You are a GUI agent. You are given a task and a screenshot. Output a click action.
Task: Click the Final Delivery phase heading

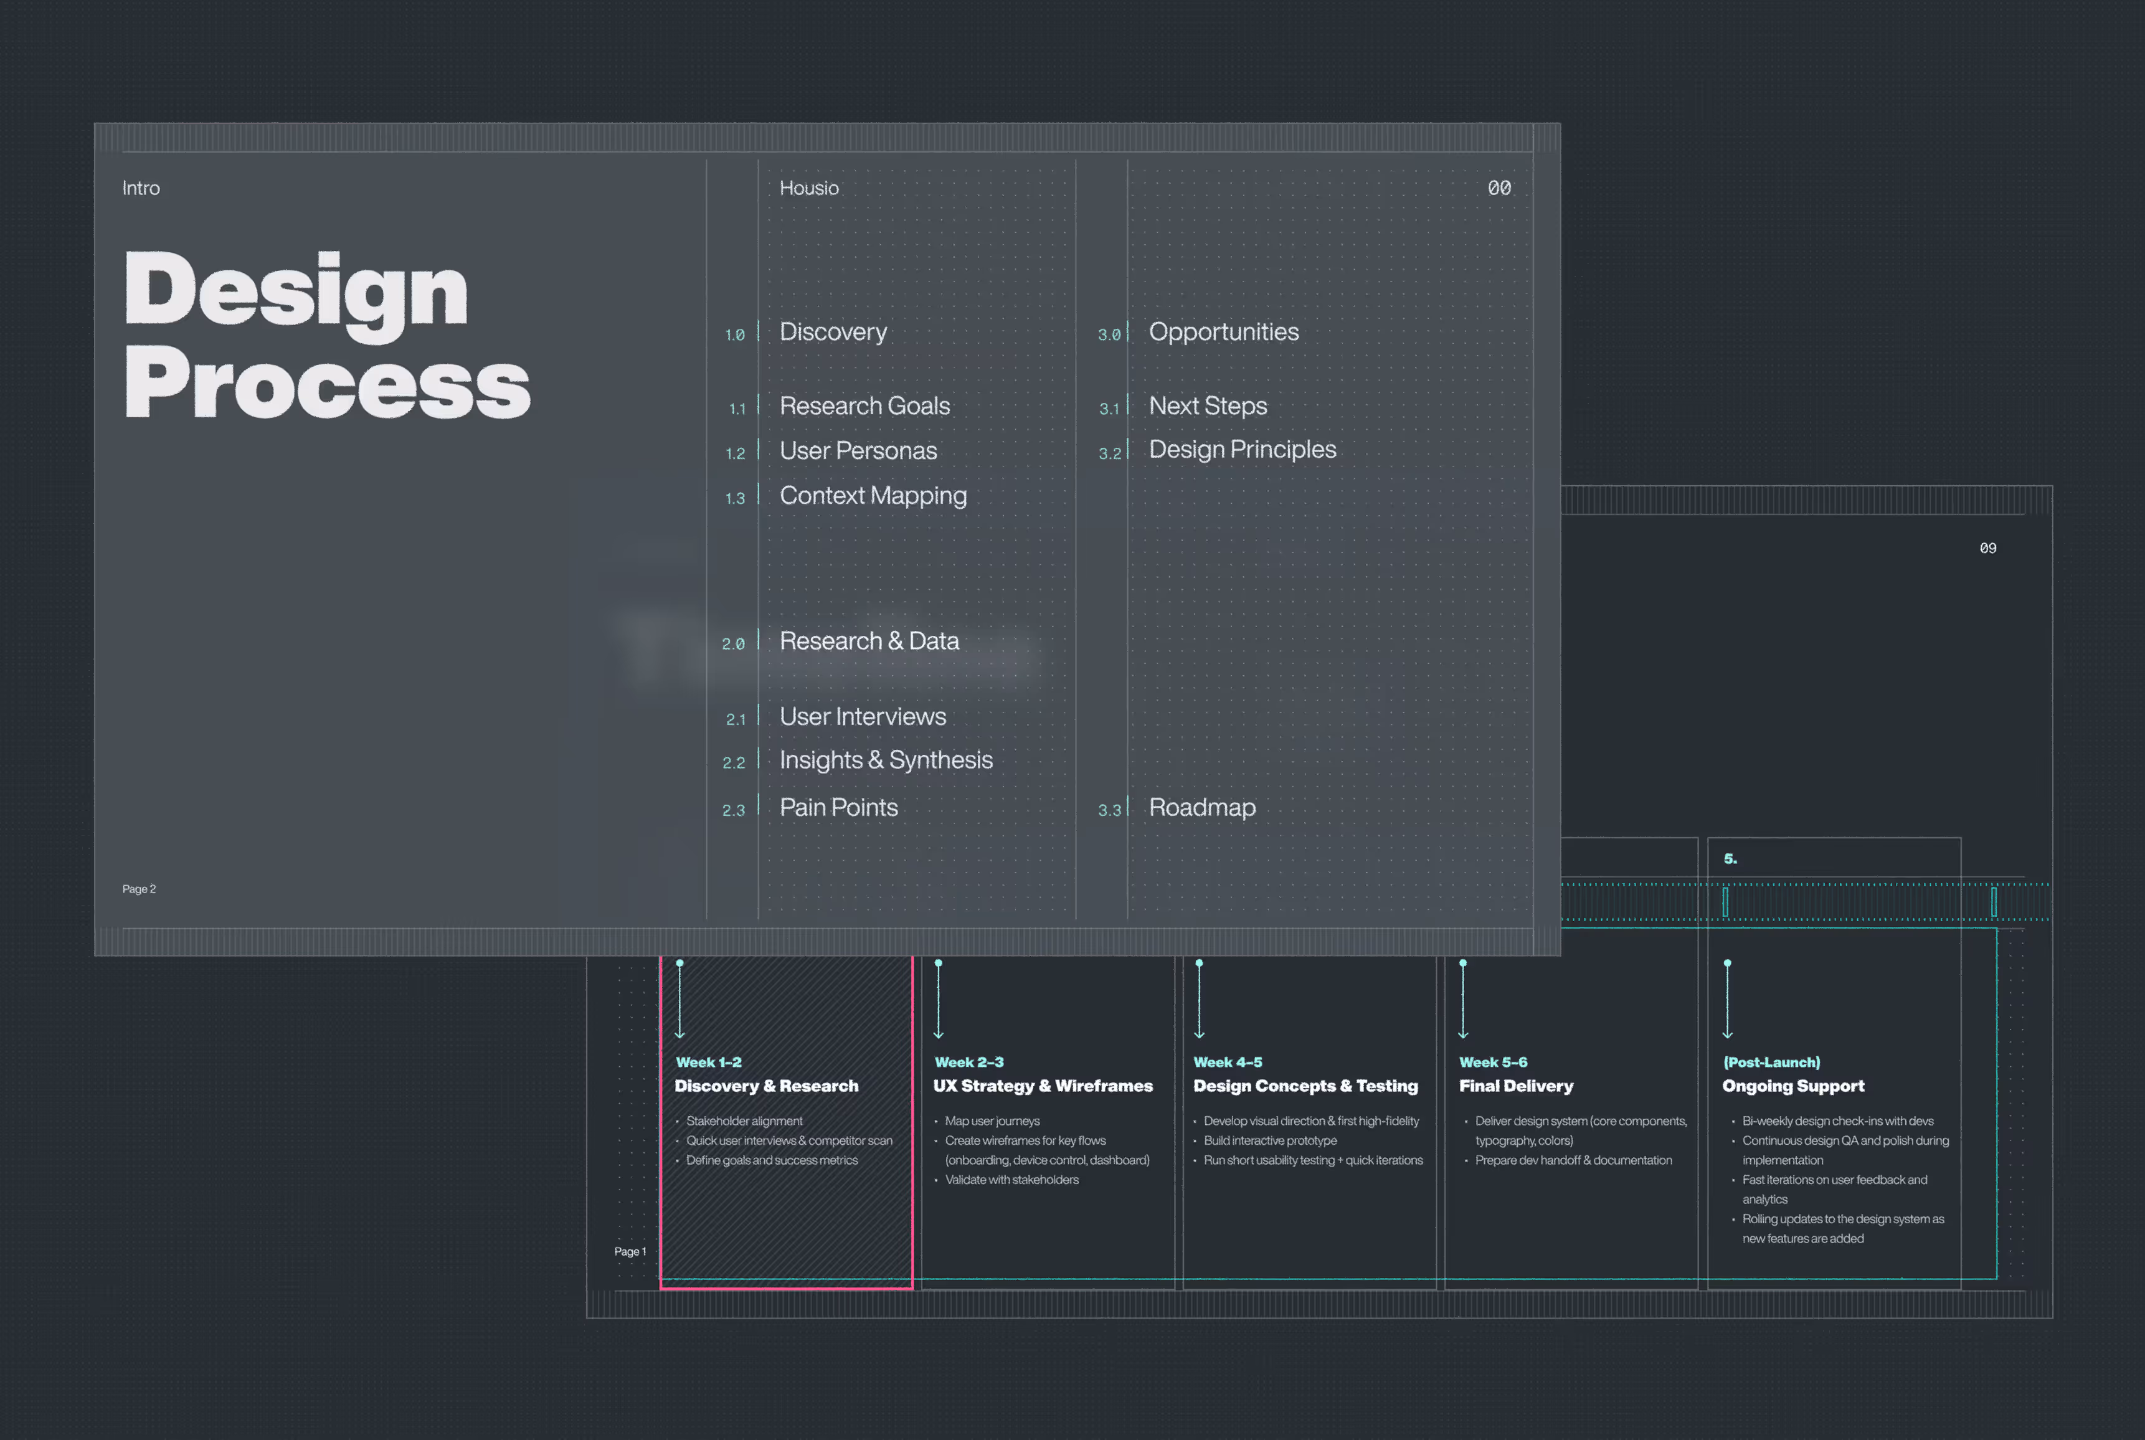pos(1515,1086)
